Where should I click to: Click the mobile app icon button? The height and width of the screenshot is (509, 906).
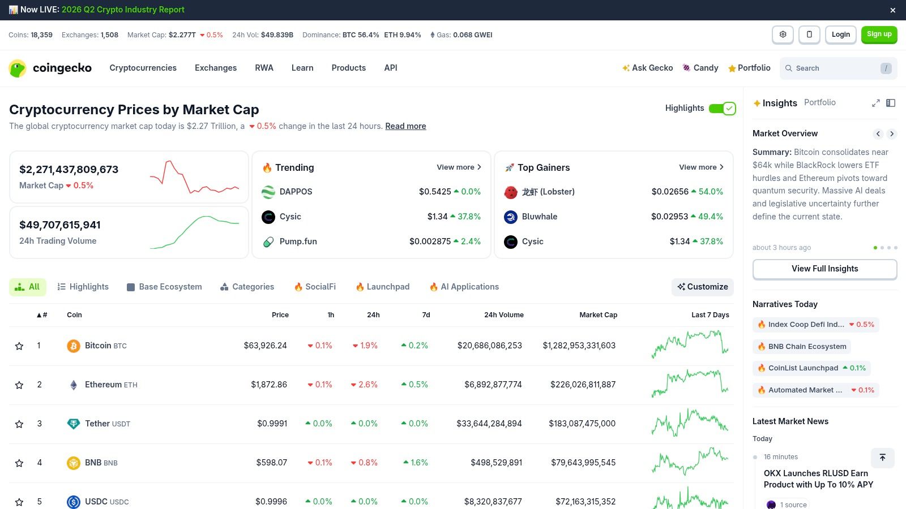(809, 34)
